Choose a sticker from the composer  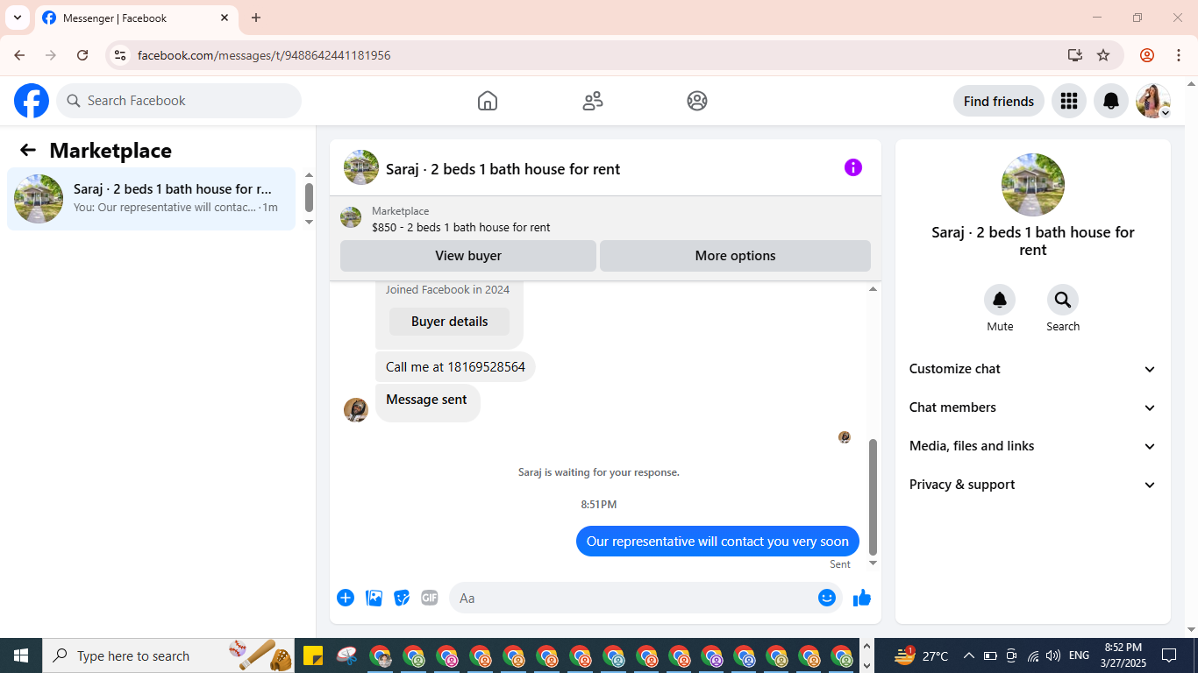402,598
